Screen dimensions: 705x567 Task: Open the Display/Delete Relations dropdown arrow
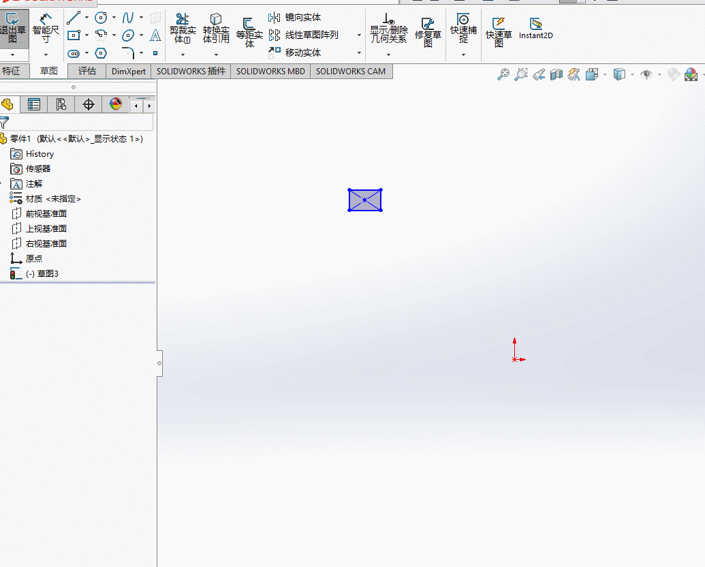[x=388, y=55]
